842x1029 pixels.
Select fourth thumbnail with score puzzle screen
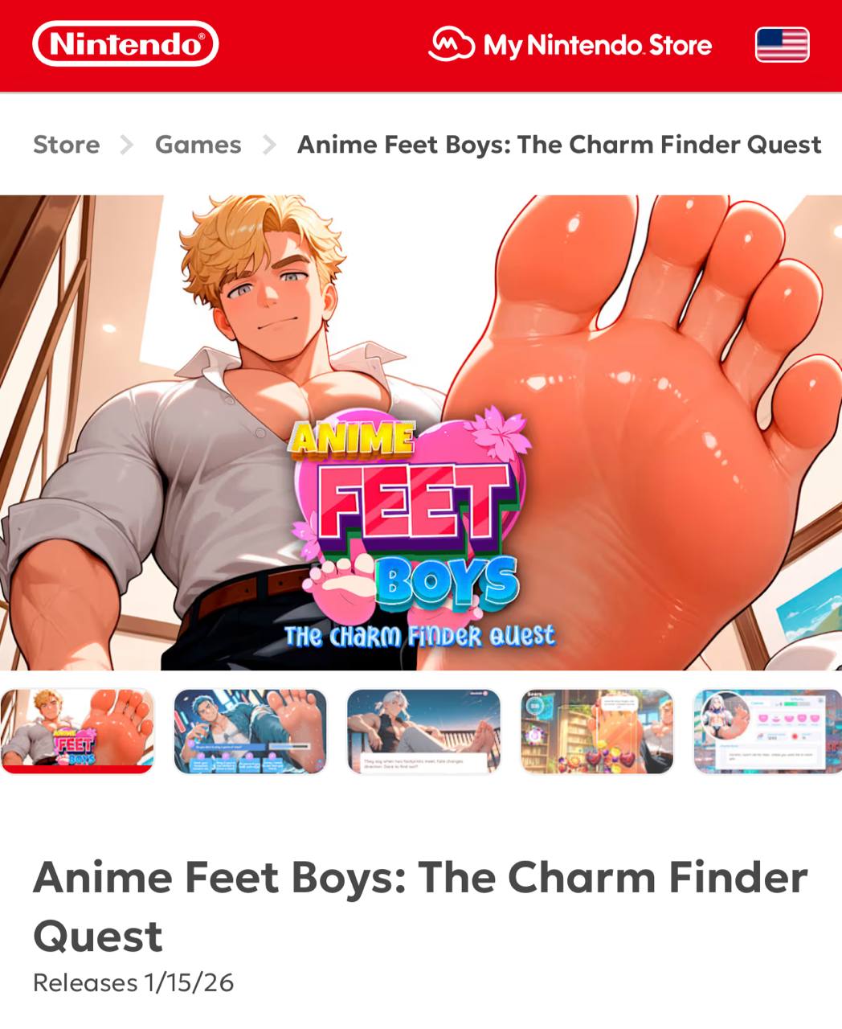(597, 731)
